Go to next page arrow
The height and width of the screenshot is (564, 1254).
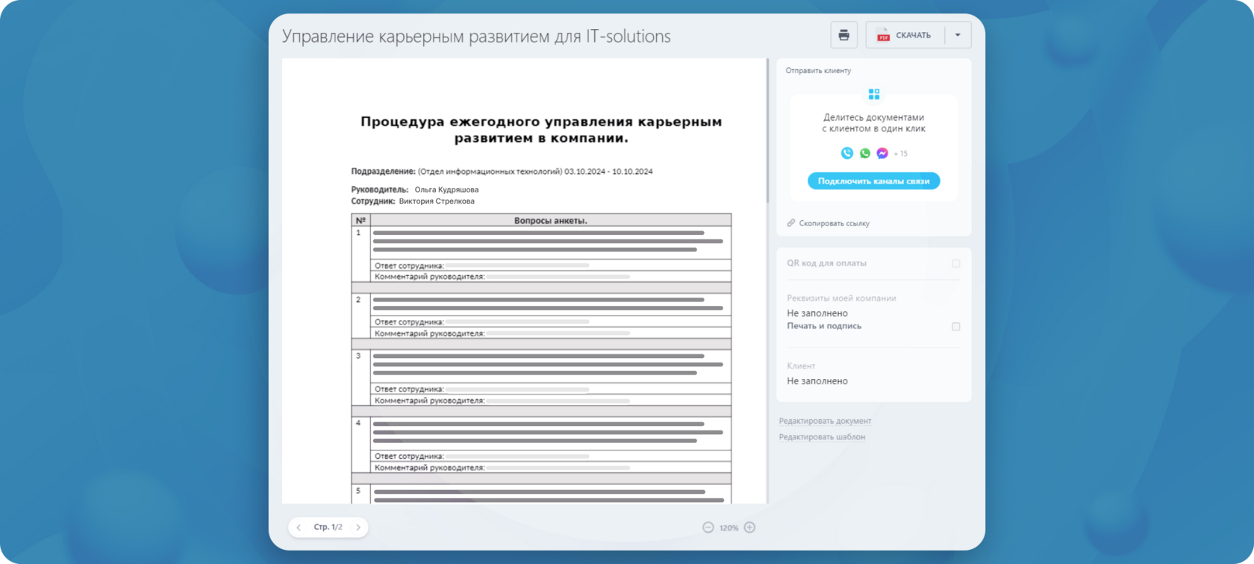point(358,527)
